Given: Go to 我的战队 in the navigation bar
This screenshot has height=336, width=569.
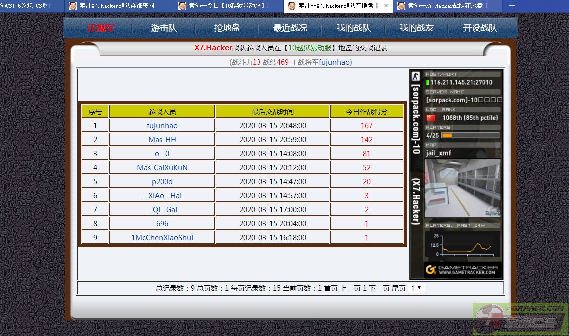Looking at the screenshot, I should tap(353, 28).
